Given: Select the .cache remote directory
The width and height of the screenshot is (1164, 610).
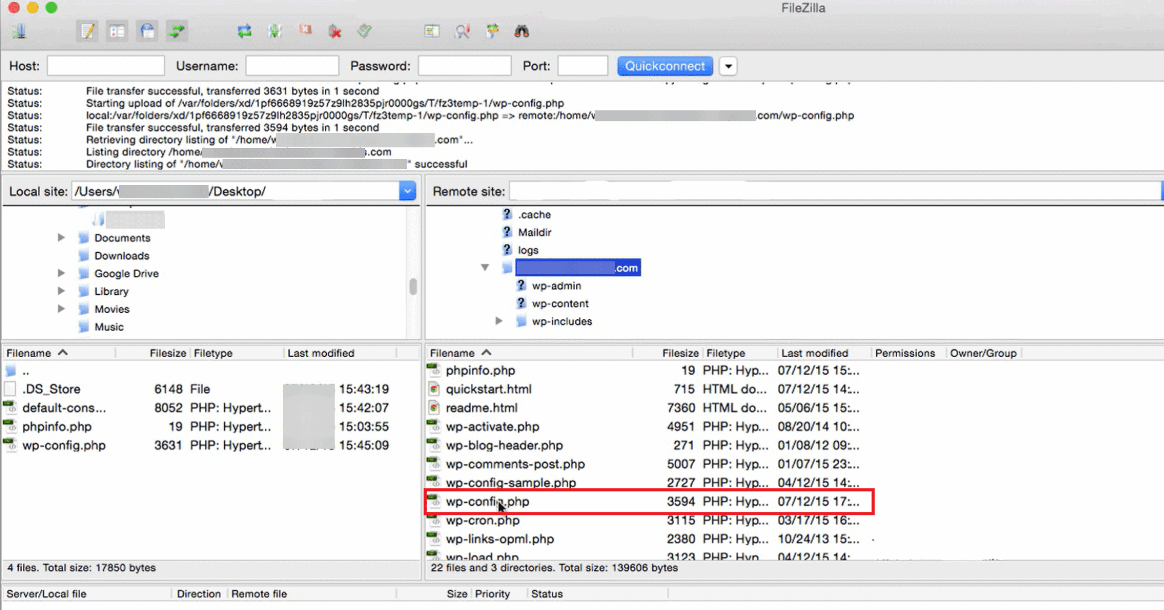Looking at the screenshot, I should (534, 215).
